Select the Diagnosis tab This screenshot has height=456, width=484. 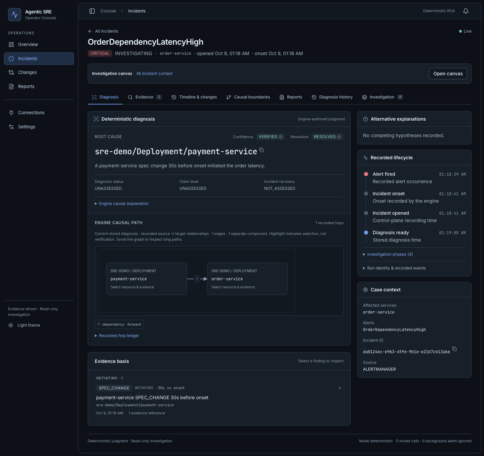(x=105, y=97)
